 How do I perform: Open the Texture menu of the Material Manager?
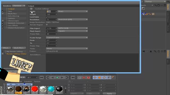[37, 82]
